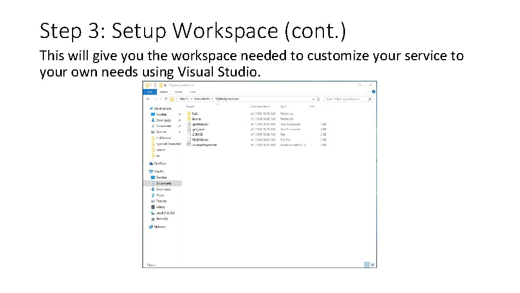Select the LICENSE file icon
Image resolution: width=520 pixels, height=293 pixels.
tap(189, 135)
